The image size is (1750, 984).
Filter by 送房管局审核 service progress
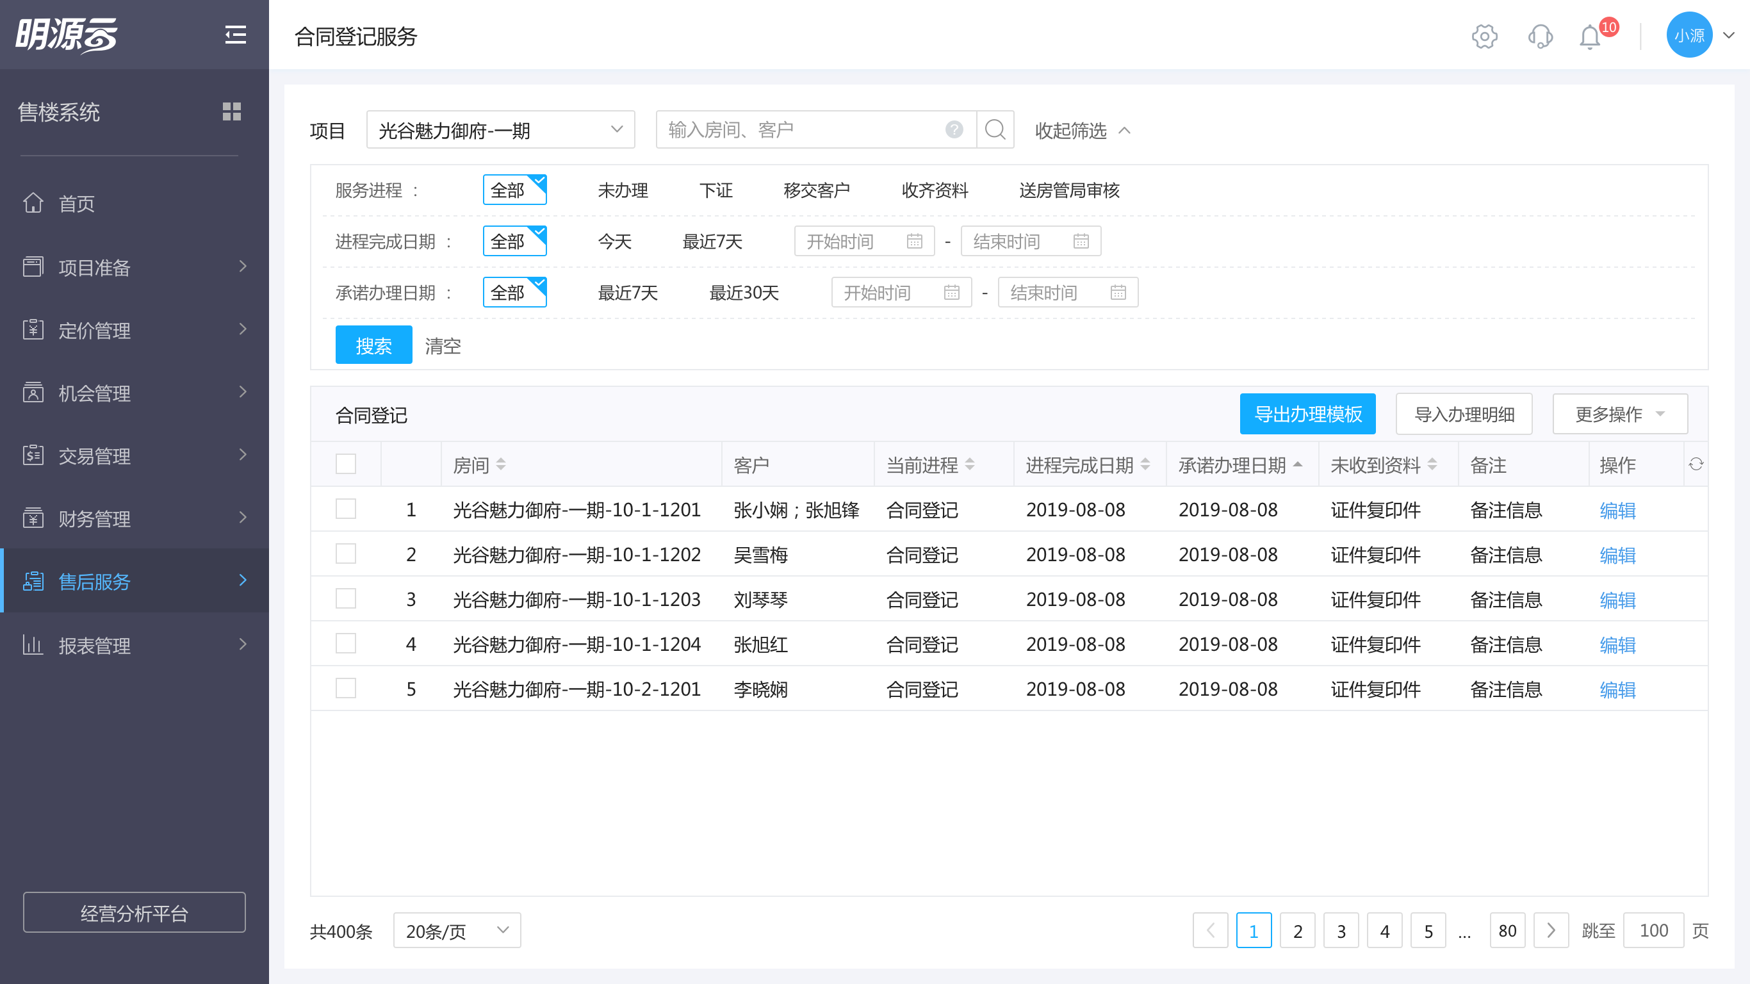1069,190
